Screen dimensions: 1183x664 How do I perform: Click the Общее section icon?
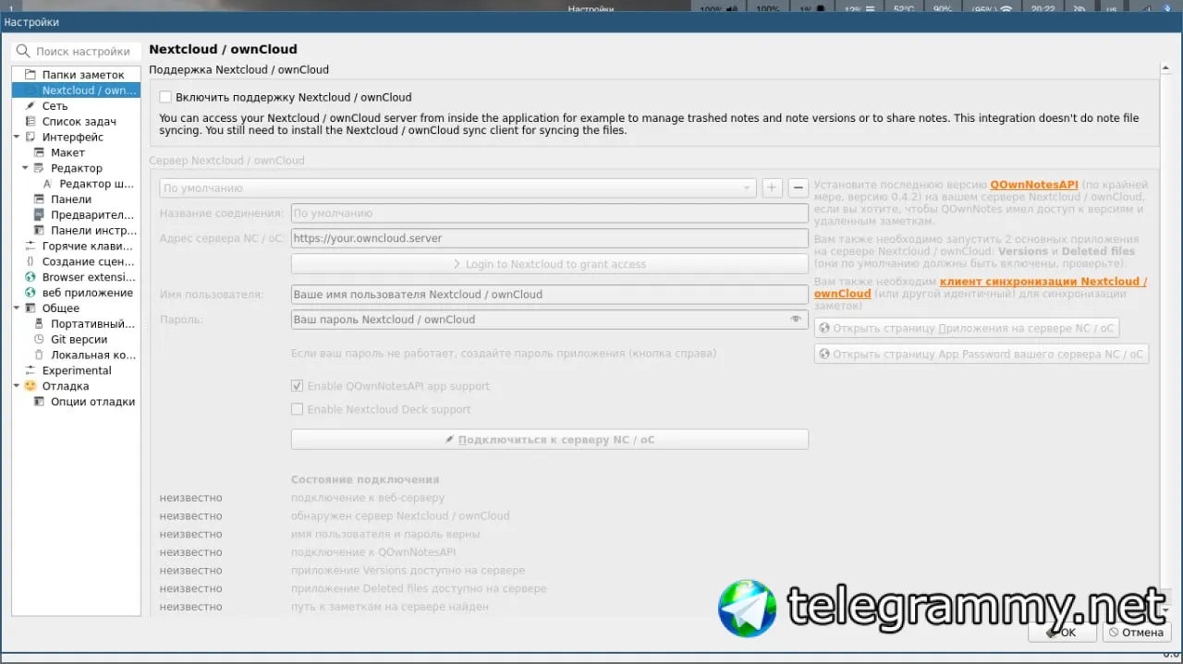(x=30, y=308)
